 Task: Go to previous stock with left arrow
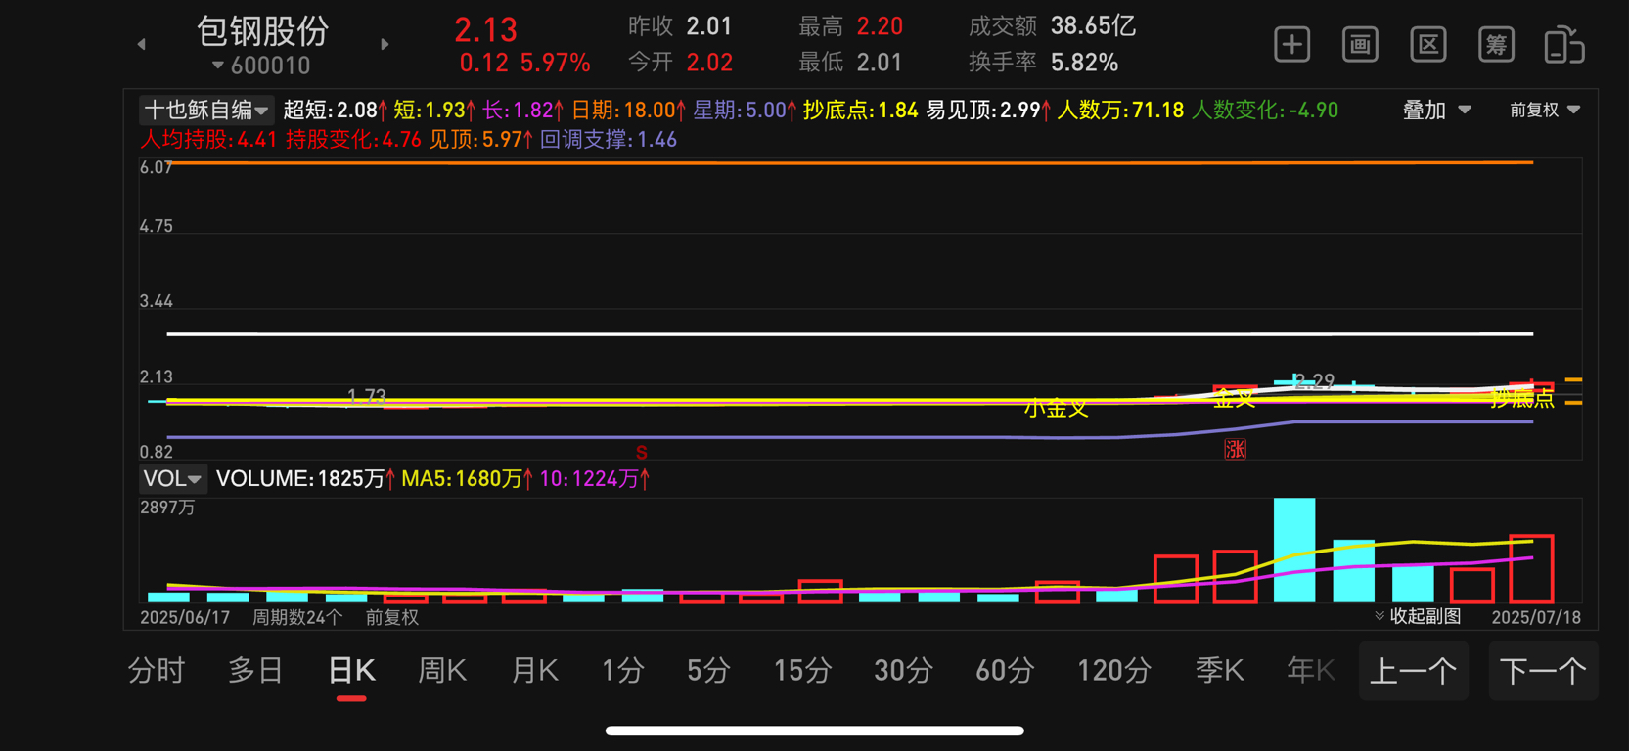142,44
